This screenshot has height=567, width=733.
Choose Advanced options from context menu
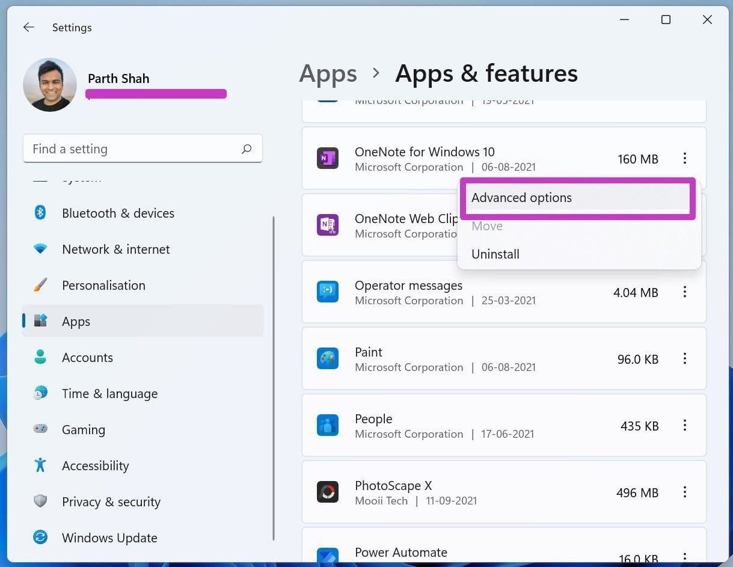[578, 198]
